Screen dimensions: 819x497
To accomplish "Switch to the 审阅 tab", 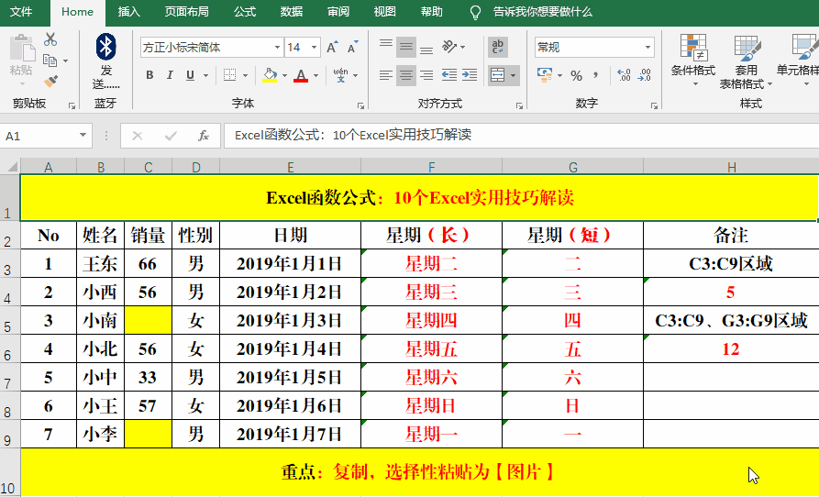I will point(338,12).
